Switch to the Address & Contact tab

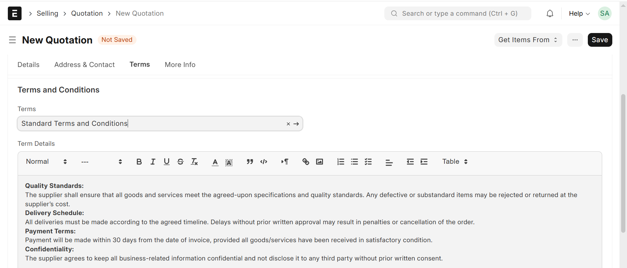(x=84, y=65)
